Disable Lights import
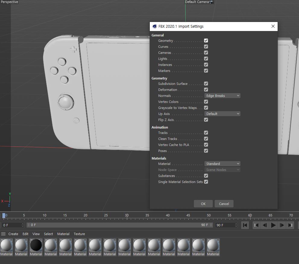 [x=206, y=59]
